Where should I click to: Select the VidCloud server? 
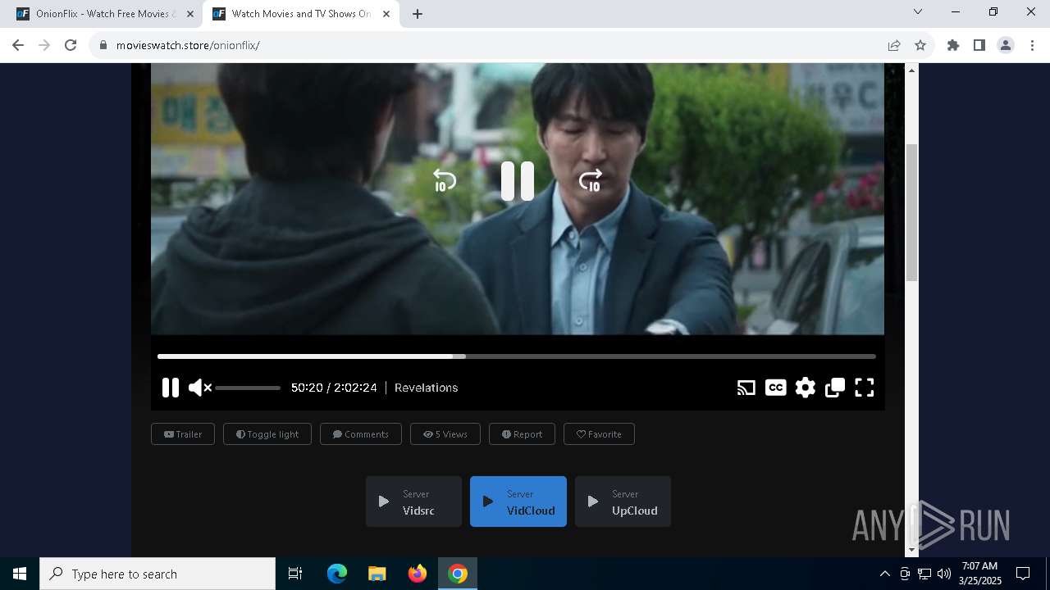tap(518, 501)
